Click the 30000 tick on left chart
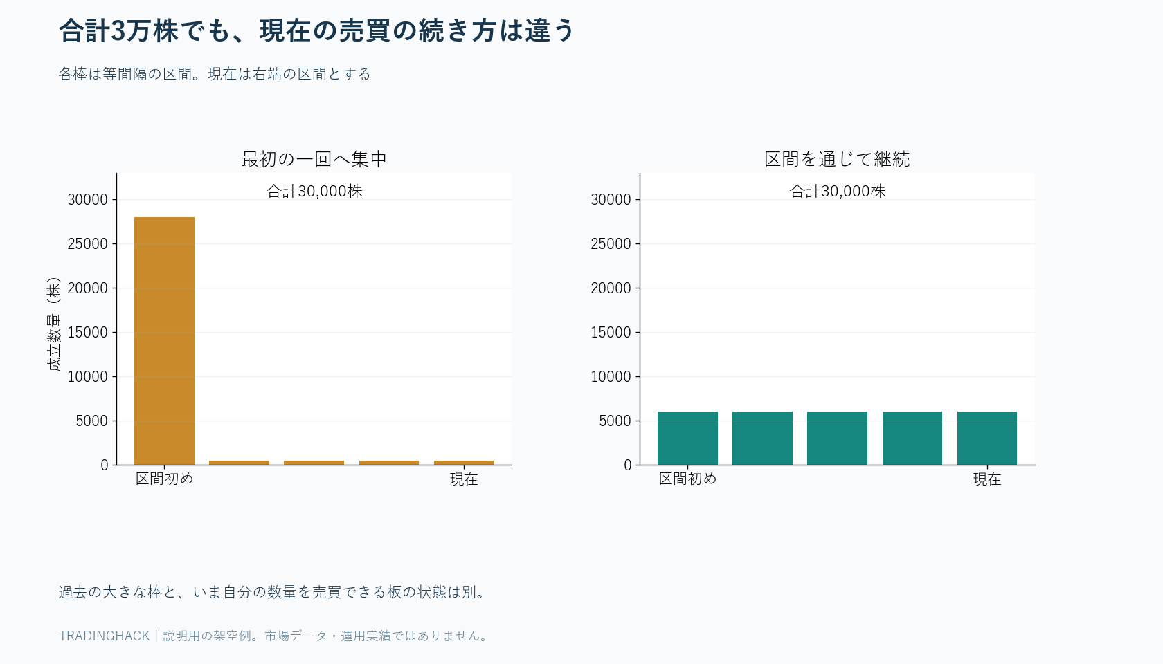Viewport: 1163px width, 664px height. point(88,200)
